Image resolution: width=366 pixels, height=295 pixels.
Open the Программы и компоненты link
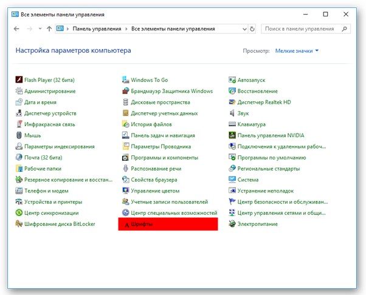pos(164,158)
